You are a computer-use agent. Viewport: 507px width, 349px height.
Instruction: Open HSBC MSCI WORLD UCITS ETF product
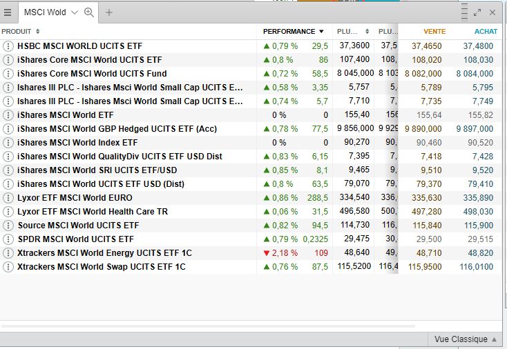[x=80, y=46]
